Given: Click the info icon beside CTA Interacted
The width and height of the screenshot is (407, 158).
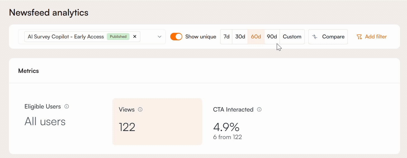Looking at the screenshot, I should pyautogui.click(x=259, y=110).
